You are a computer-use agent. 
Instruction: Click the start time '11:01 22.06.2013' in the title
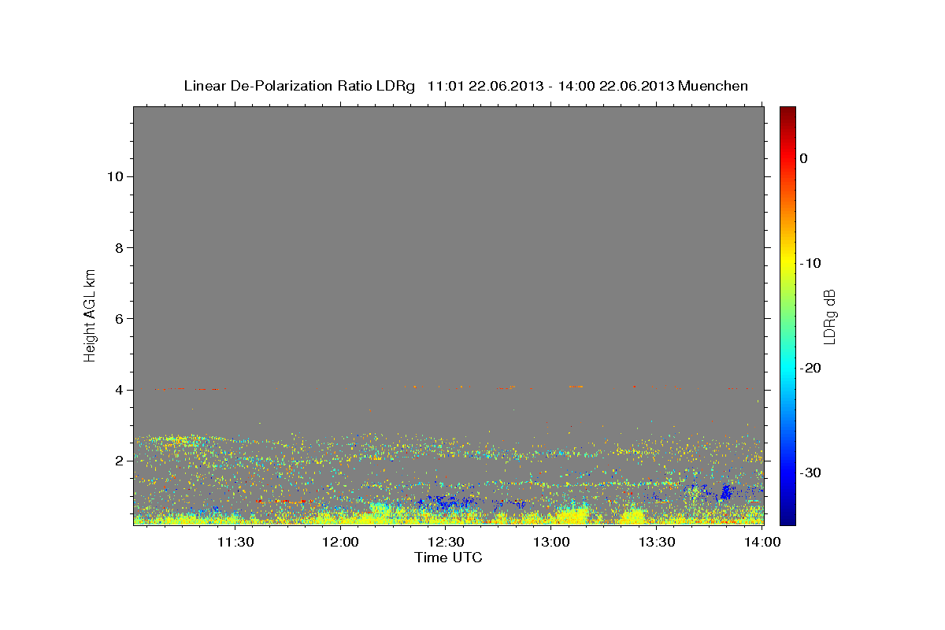pyautogui.click(x=485, y=86)
